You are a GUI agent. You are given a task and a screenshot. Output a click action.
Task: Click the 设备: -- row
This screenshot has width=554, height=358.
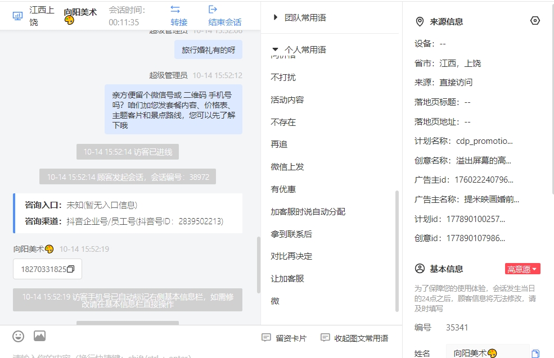click(430, 44)
